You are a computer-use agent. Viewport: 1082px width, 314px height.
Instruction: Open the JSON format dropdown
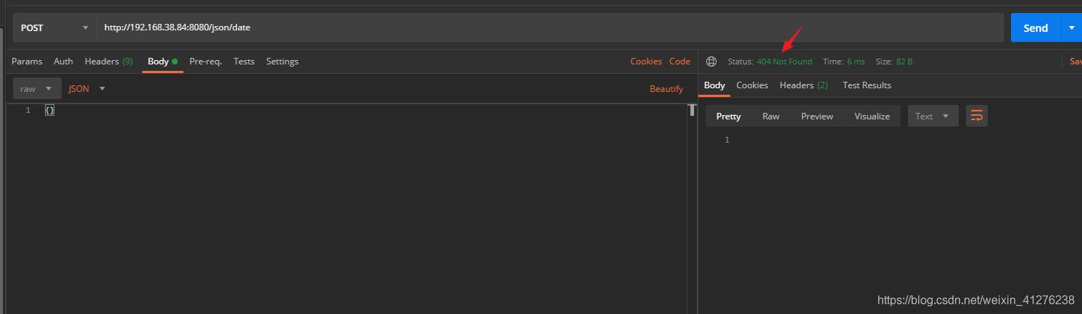tap(87, 88)
